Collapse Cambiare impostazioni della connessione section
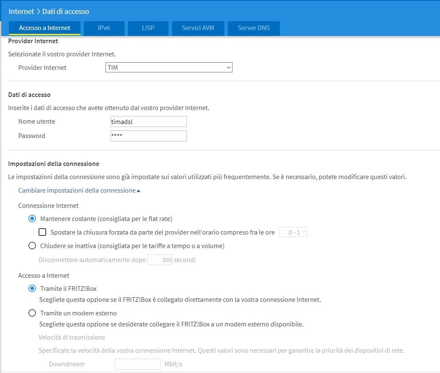440x373 pixels. (x=79, y=191)
